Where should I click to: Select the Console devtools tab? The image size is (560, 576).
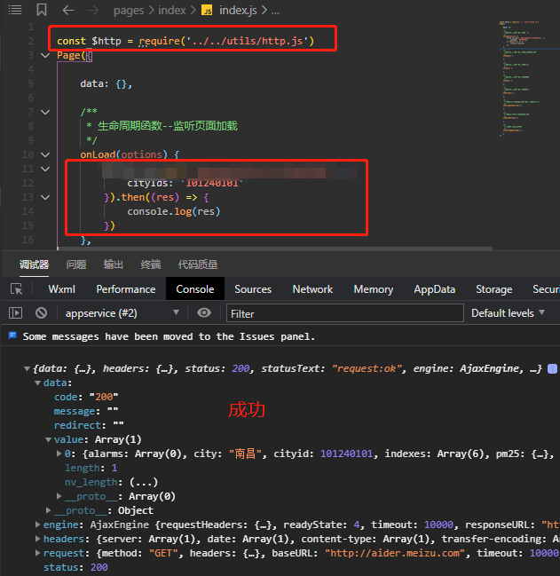(x=195, y=289)
